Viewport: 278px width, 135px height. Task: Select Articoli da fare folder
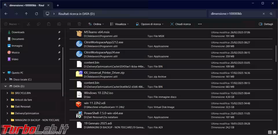(x=23, y=100)
